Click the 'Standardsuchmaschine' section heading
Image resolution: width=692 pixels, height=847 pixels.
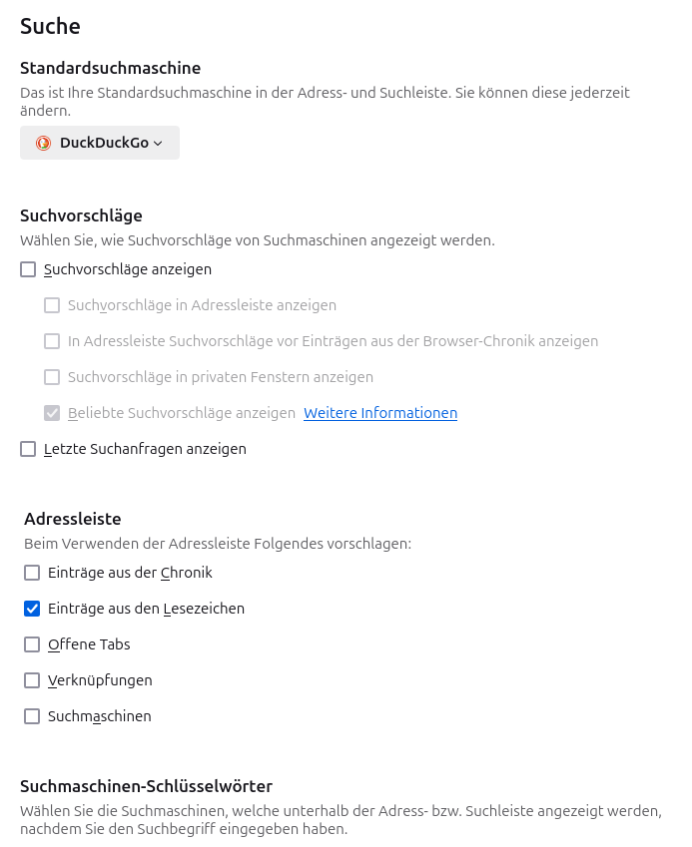[110, 68]
